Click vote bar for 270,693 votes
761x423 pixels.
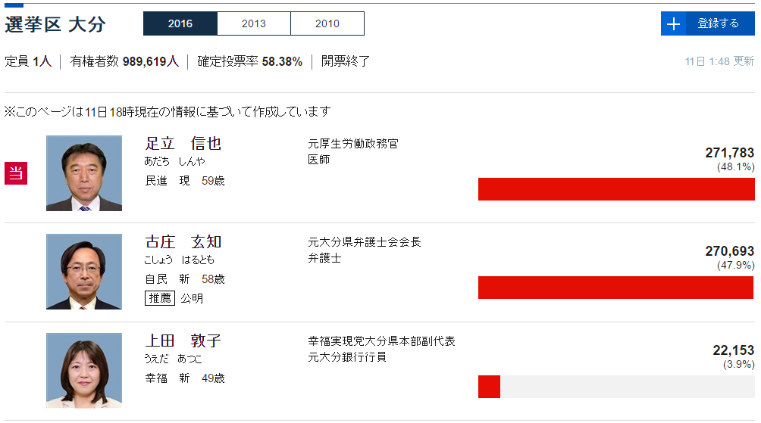click(x=616, y=288)
